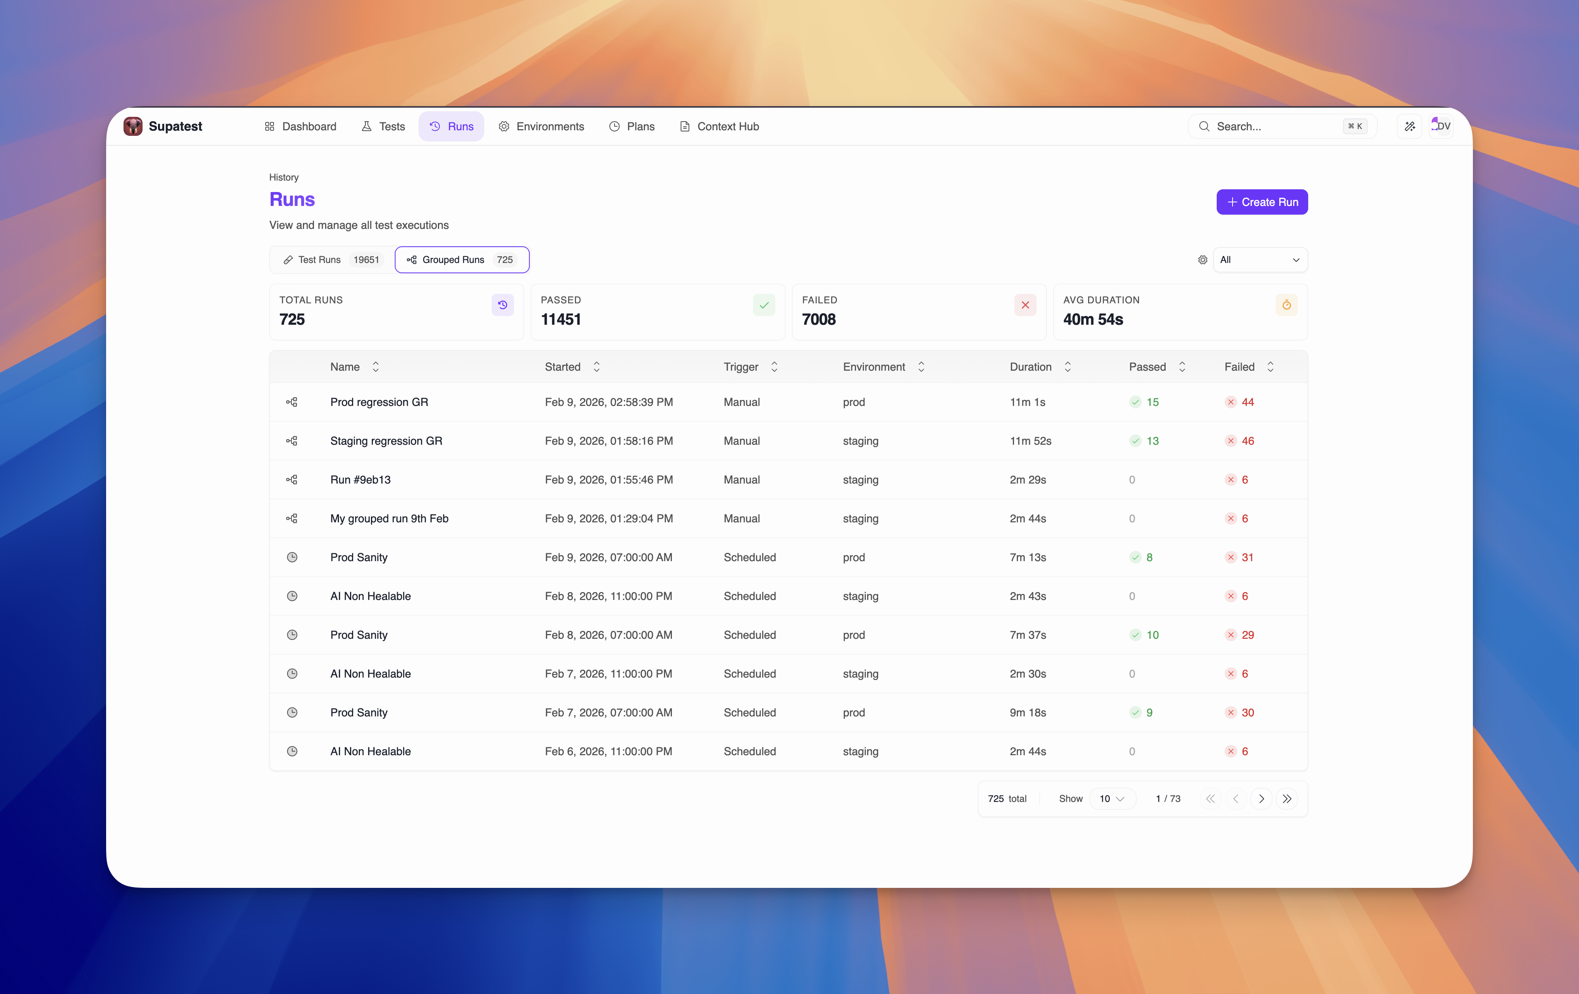Open the Staging regression GR run

point(386,441)
